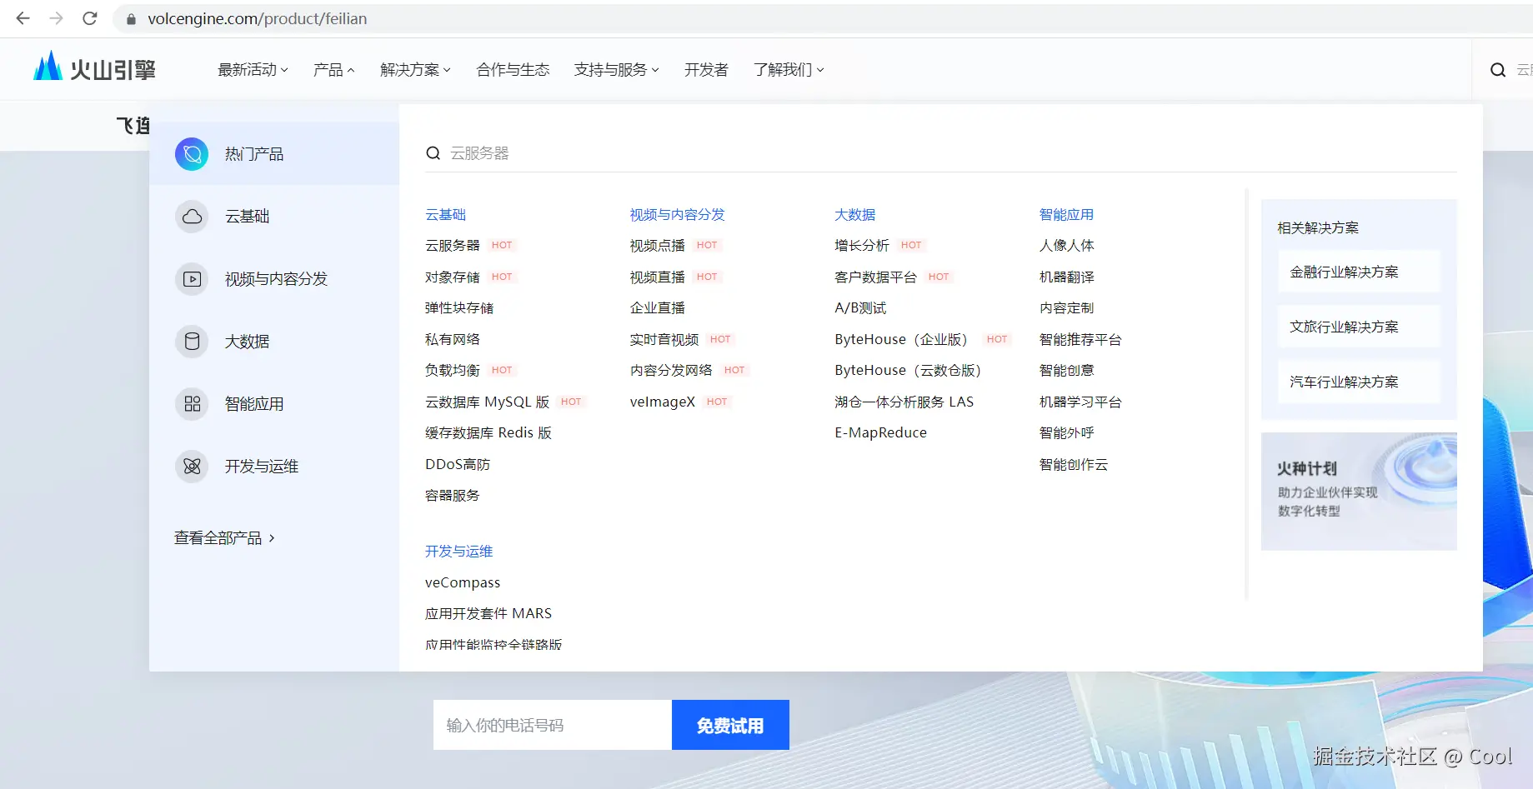1533x789 pixels.
Task: Select the 大数据 category tab
Action: 274,342
